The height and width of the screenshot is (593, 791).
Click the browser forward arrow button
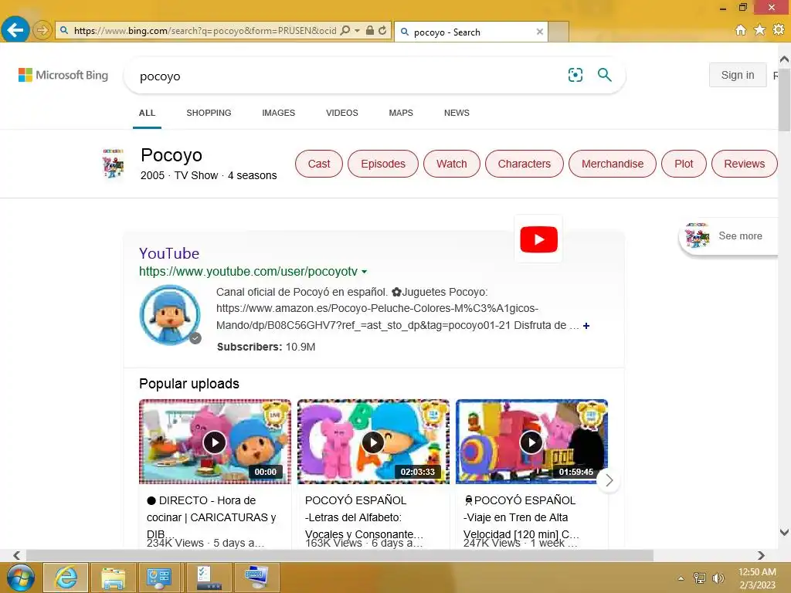(42, 31)
